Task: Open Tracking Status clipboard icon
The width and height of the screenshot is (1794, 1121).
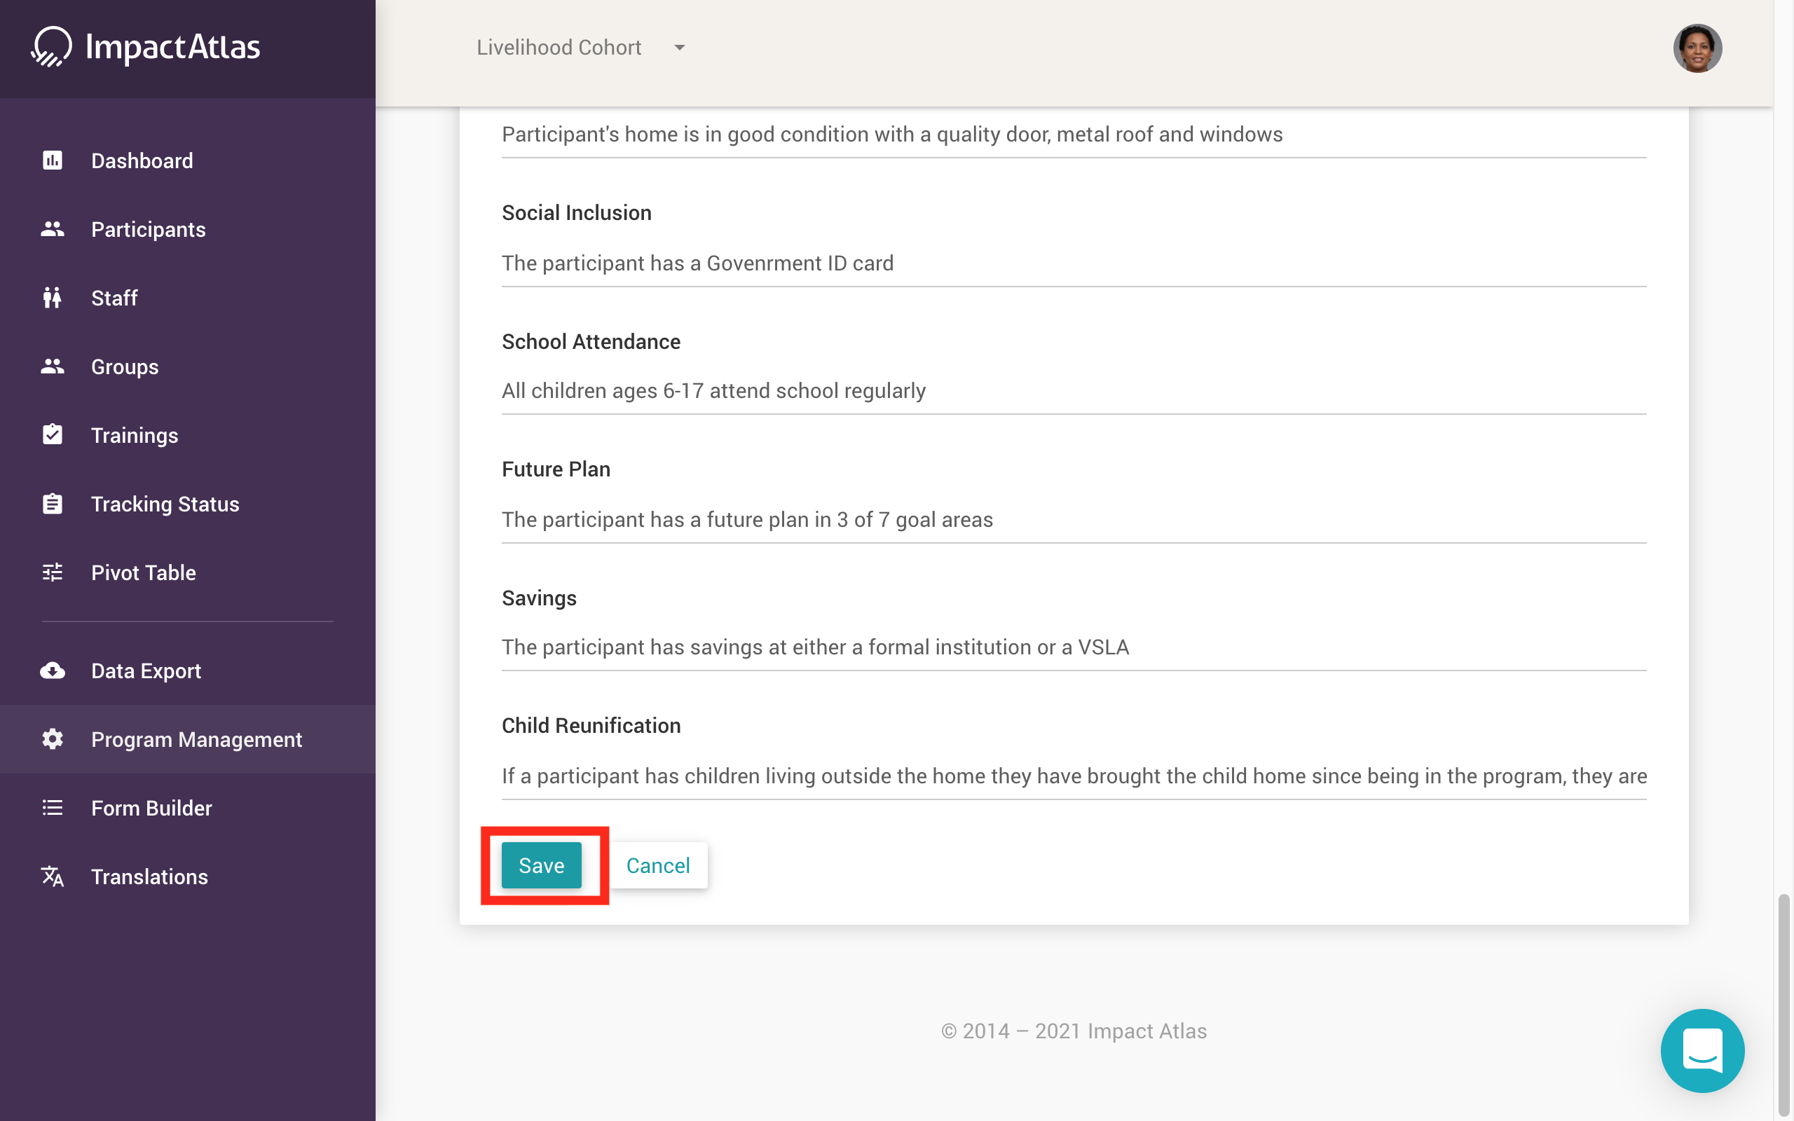Action: (52, 504)
